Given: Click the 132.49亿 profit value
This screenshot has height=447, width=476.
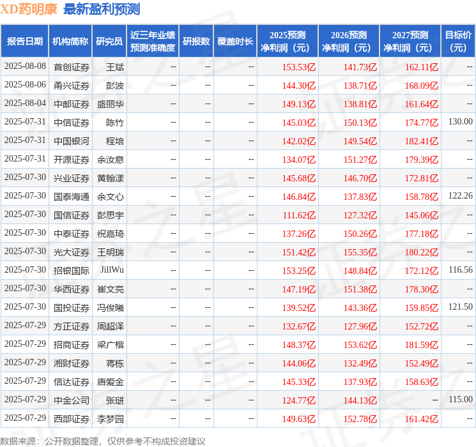Looking at the screenshot, I should [x=360, y=363].
